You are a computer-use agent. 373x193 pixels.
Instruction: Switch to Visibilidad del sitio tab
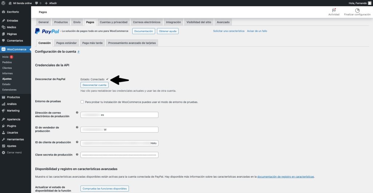(199, 22)
